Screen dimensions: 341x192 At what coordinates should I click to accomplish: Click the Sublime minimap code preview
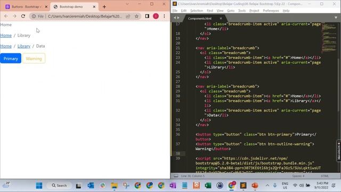click(x=329, y=38)
